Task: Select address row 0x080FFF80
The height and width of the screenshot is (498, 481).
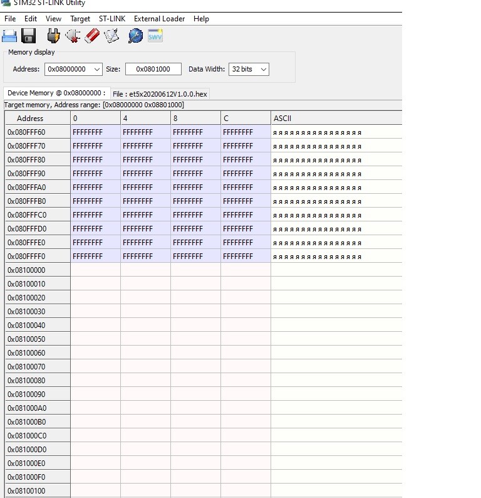Action: 38,160
